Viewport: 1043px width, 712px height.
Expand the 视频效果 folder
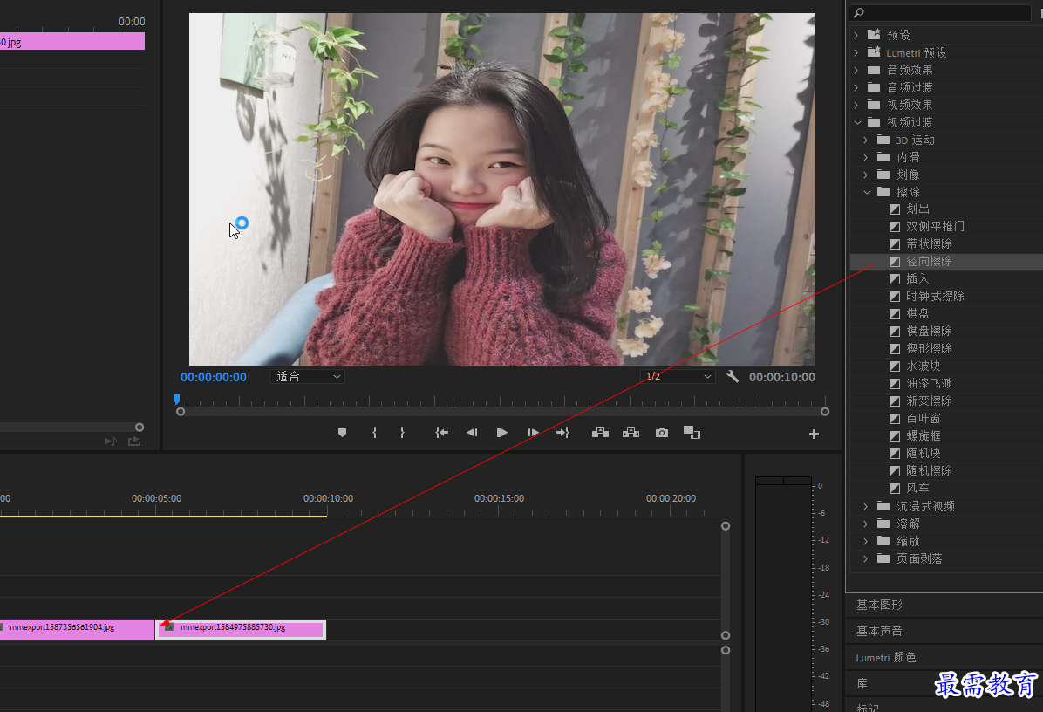click(x=856, y=105)
